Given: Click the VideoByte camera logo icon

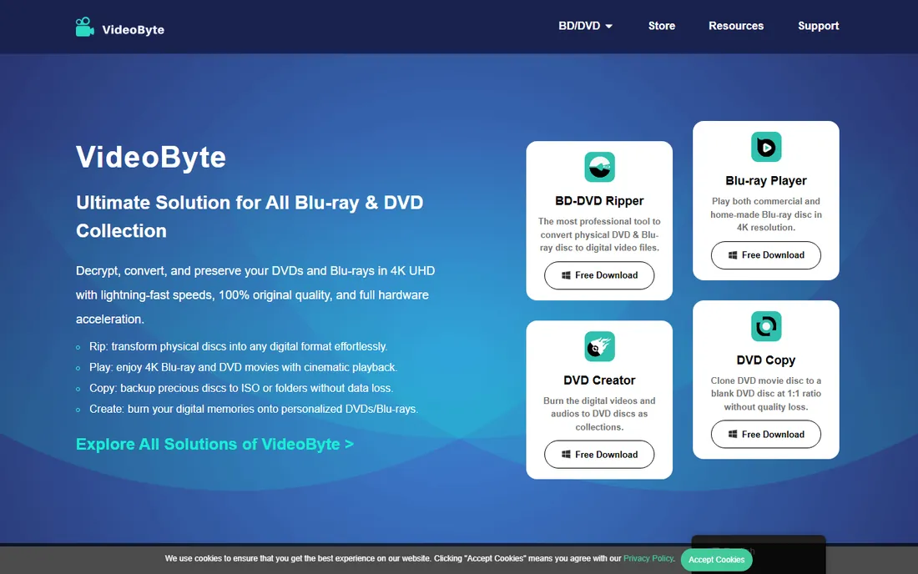Looking at the screenshot, I should click(85, 27).
